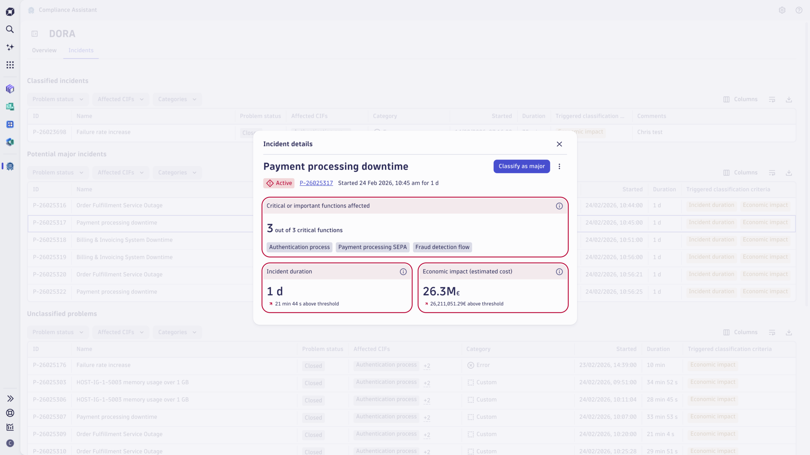Close the Incident details dialog
This screenshot has width=810, height=455.
click(559, 144)
